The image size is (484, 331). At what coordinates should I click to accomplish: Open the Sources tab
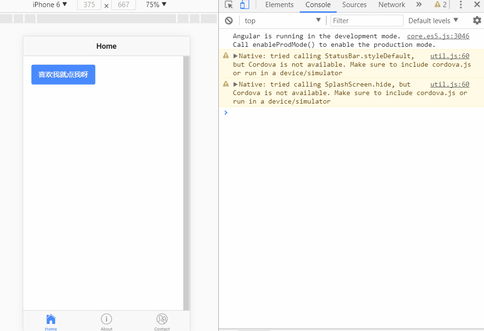pos(354,5)
